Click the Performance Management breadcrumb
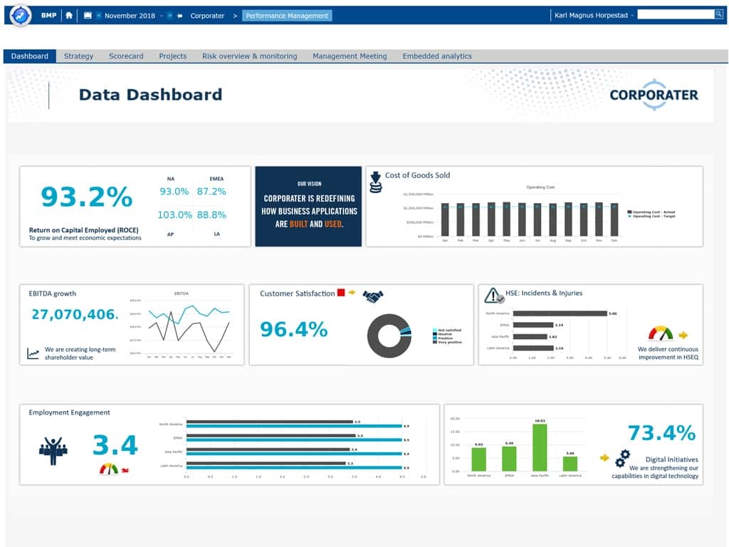729x547 pixels. tap(287, 16)
